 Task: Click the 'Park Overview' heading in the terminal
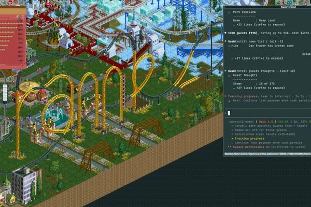[244, 12]
